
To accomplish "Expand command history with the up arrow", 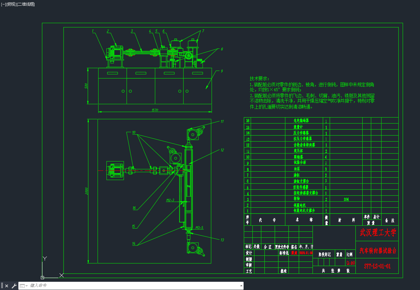I will tap(241, 286).
